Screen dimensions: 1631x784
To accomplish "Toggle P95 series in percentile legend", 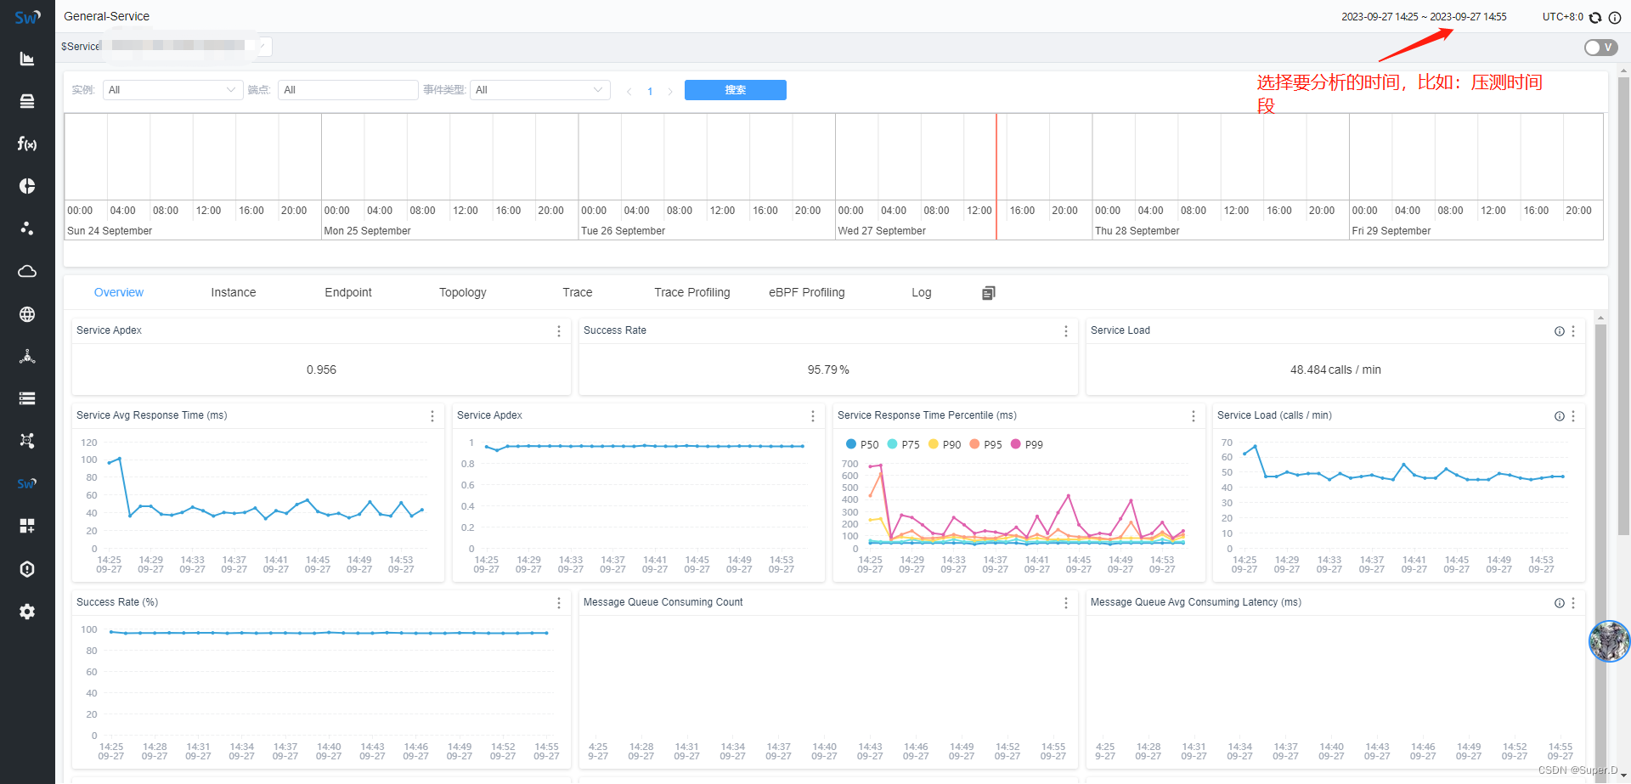I will coord(985,444).
